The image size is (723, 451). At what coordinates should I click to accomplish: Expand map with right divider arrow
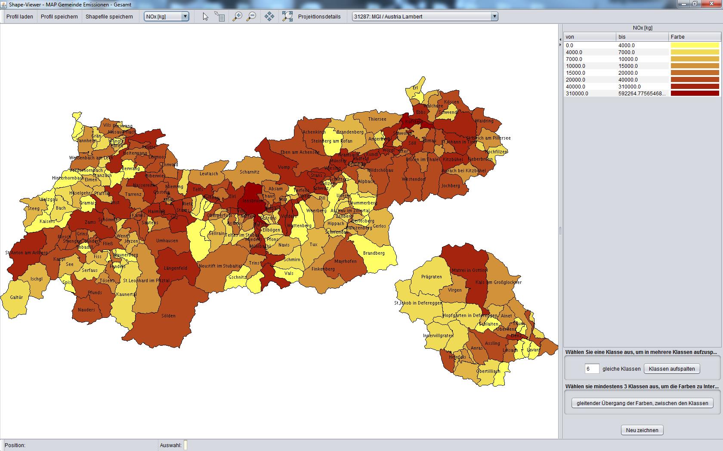[560, 44]
